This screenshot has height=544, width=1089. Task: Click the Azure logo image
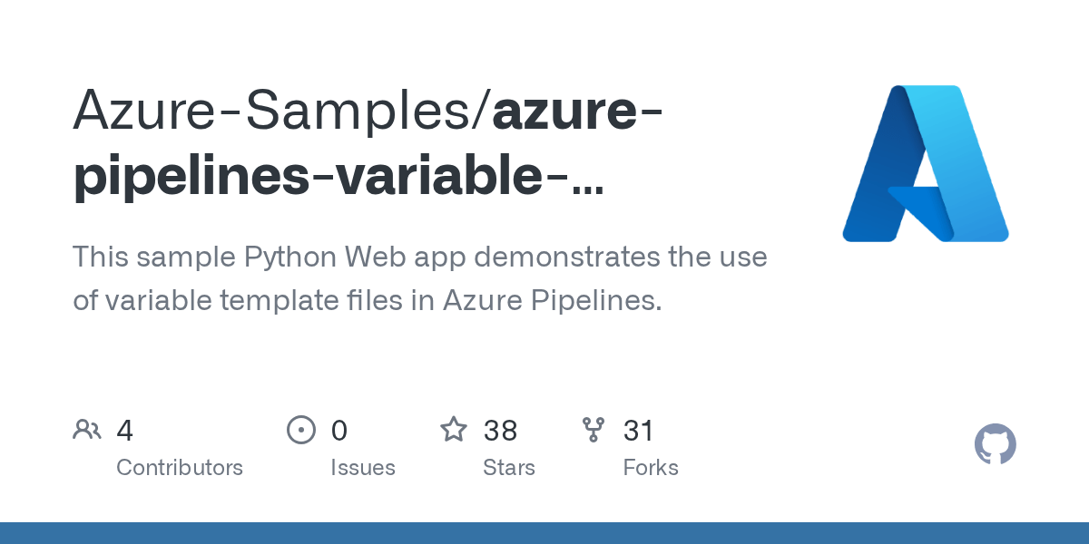[925, 163]
